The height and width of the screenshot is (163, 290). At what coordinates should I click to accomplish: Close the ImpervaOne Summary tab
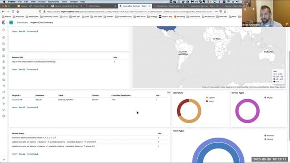tap(150, 6)
